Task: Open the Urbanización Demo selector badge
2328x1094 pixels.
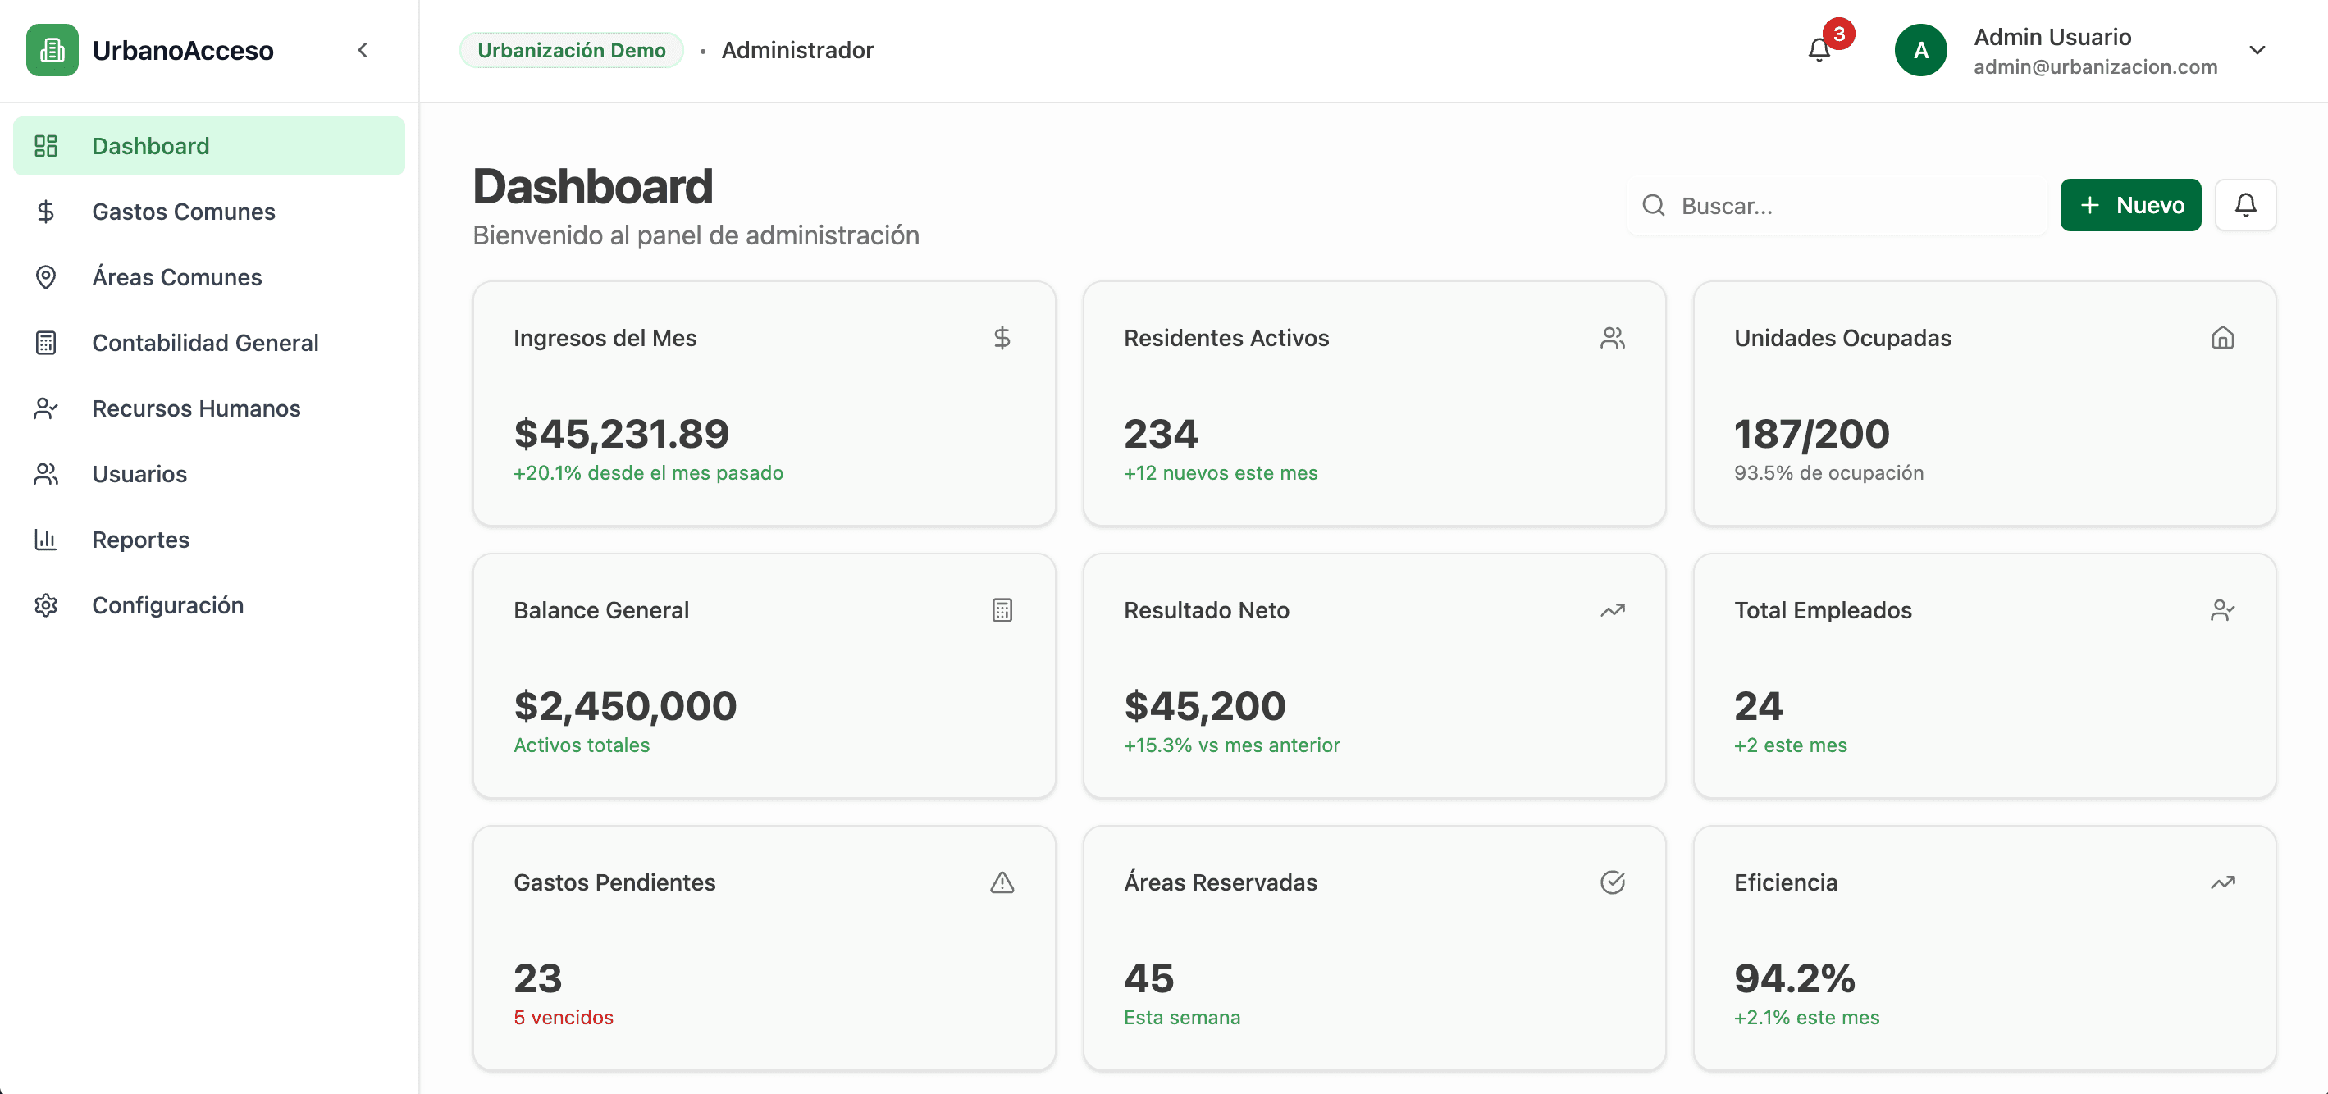Action: [x=571, y=51]
